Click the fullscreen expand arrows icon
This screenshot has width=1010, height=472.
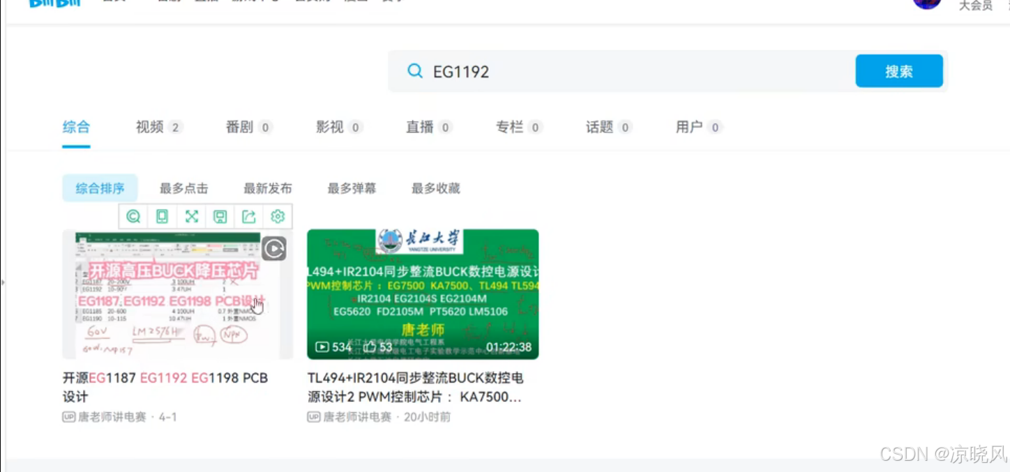[192, 217]
